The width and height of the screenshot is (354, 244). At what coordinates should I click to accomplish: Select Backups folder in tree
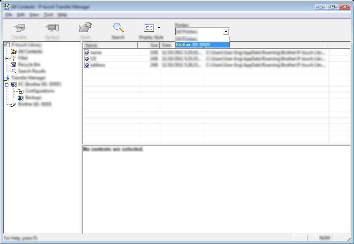[x=33, y=97]
